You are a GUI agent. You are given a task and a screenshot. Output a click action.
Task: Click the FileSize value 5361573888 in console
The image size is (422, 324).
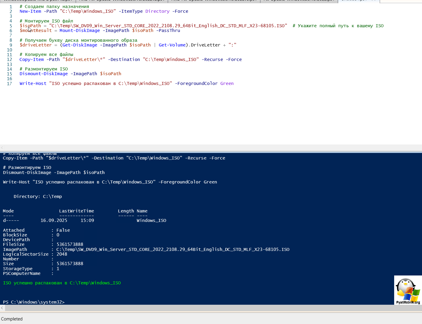[x=70, y=244]
